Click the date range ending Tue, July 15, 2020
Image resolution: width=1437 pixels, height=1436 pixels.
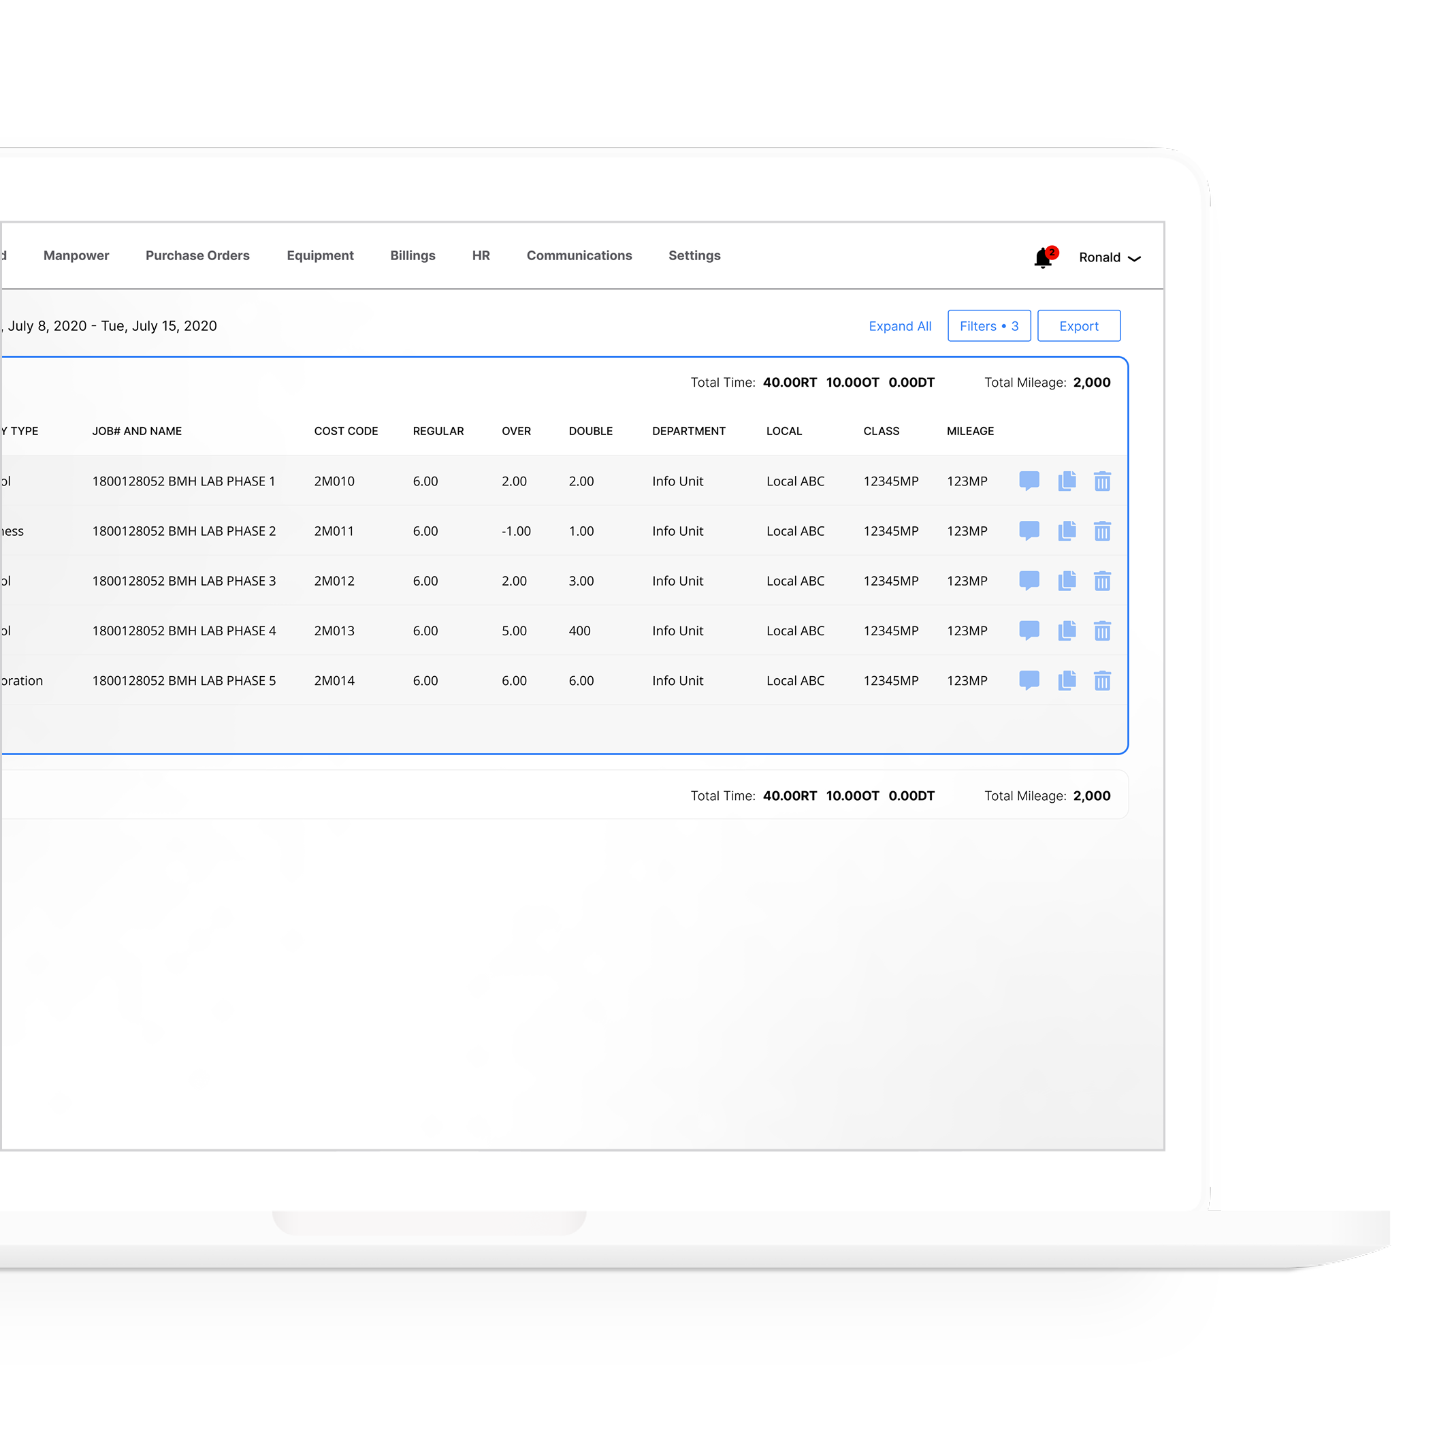[112, 326]
